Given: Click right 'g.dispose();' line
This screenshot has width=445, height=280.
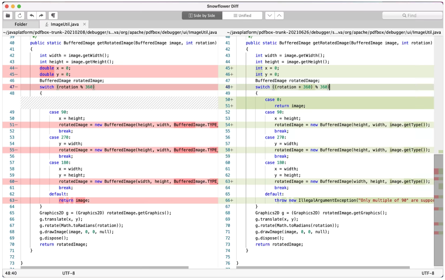Looking at the screenshot, I should click(x=270, y=238).
